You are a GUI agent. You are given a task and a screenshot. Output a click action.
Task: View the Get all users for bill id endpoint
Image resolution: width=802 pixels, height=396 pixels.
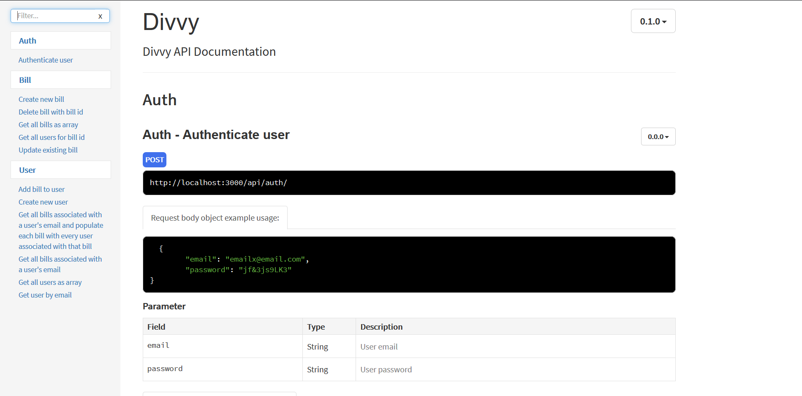click(51, 137)
